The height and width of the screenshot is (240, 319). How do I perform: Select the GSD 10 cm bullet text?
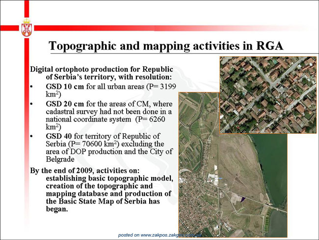coord(111,90)
